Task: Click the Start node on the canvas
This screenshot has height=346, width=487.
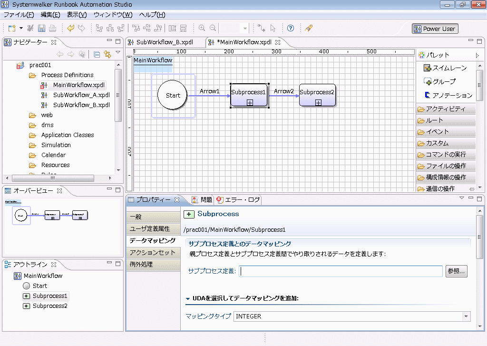Action: coord(173,95)
